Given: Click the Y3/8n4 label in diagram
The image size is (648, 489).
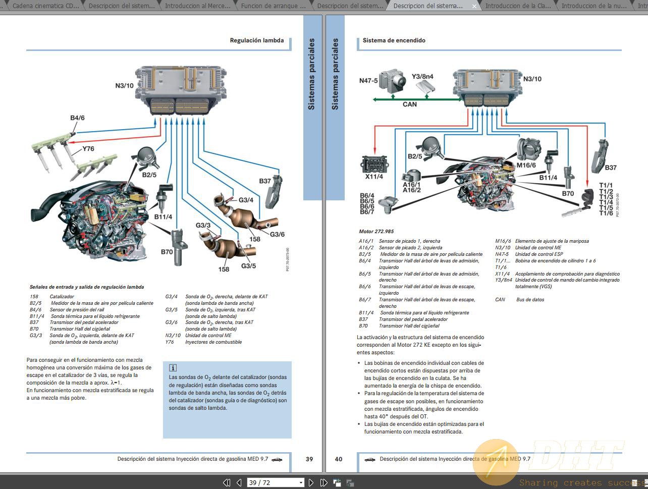Looking at the screenshot, I should coord(422,77).
